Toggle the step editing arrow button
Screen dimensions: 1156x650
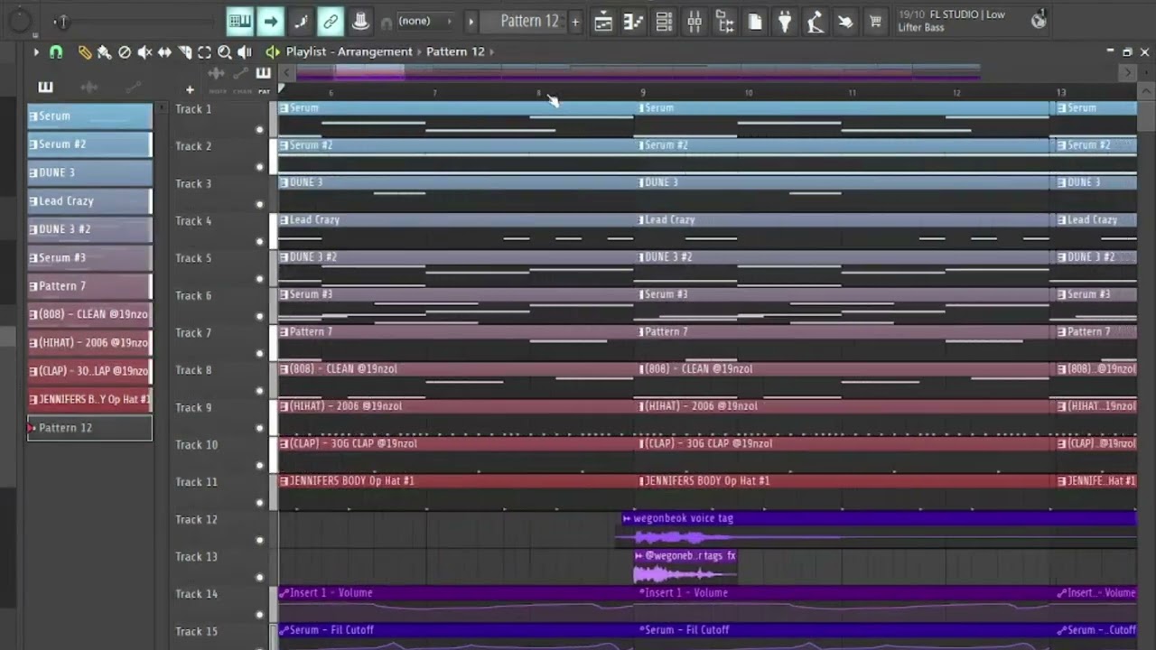click(270, 21)
